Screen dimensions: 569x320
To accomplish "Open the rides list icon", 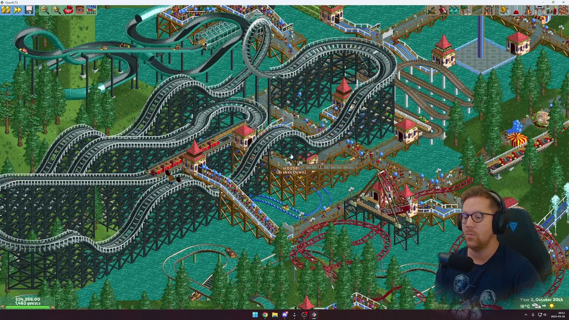I will (528, 10).
